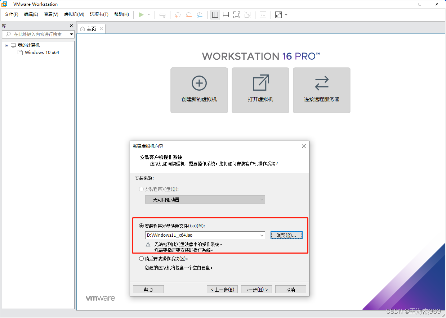
Task: Click the 下一步(N) button
Action: [x=256, y=290]
